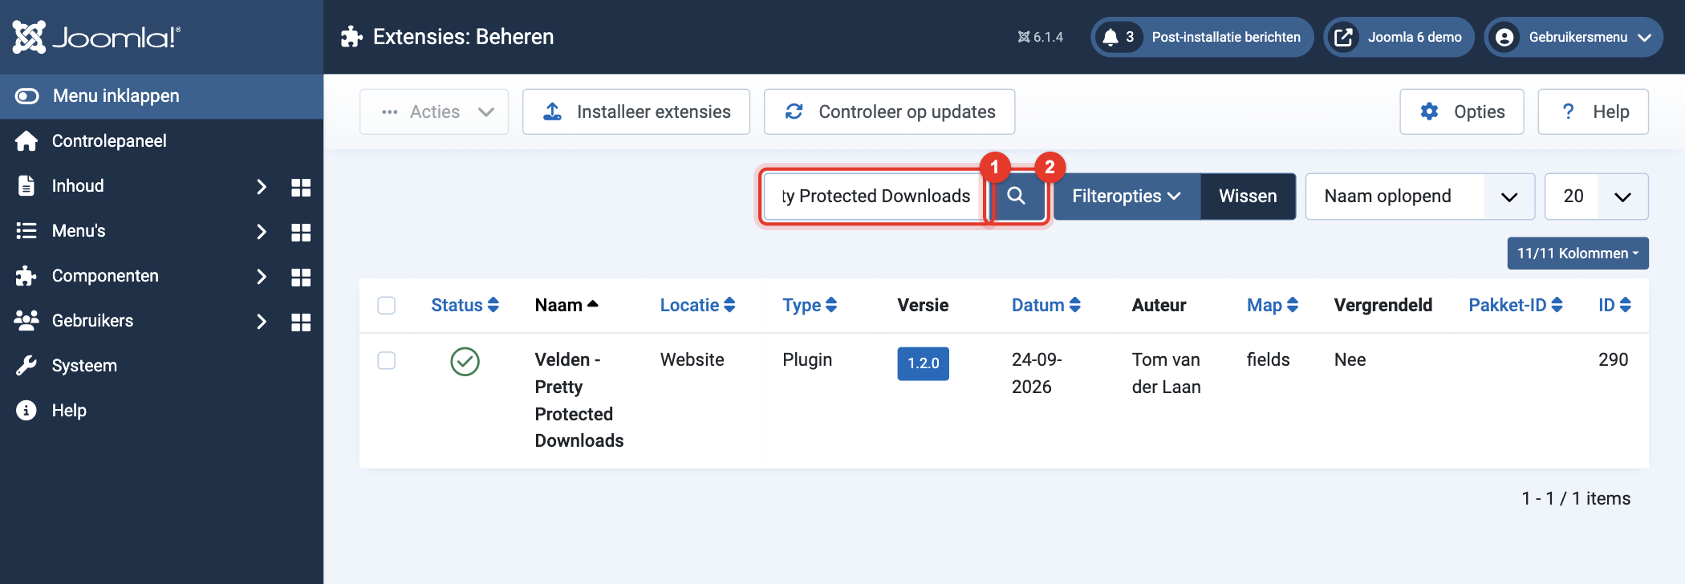This screenshot has height=584, width=1685.
Task: Select checkbox for Pretty Protected Downloads row
Action: 387,360
